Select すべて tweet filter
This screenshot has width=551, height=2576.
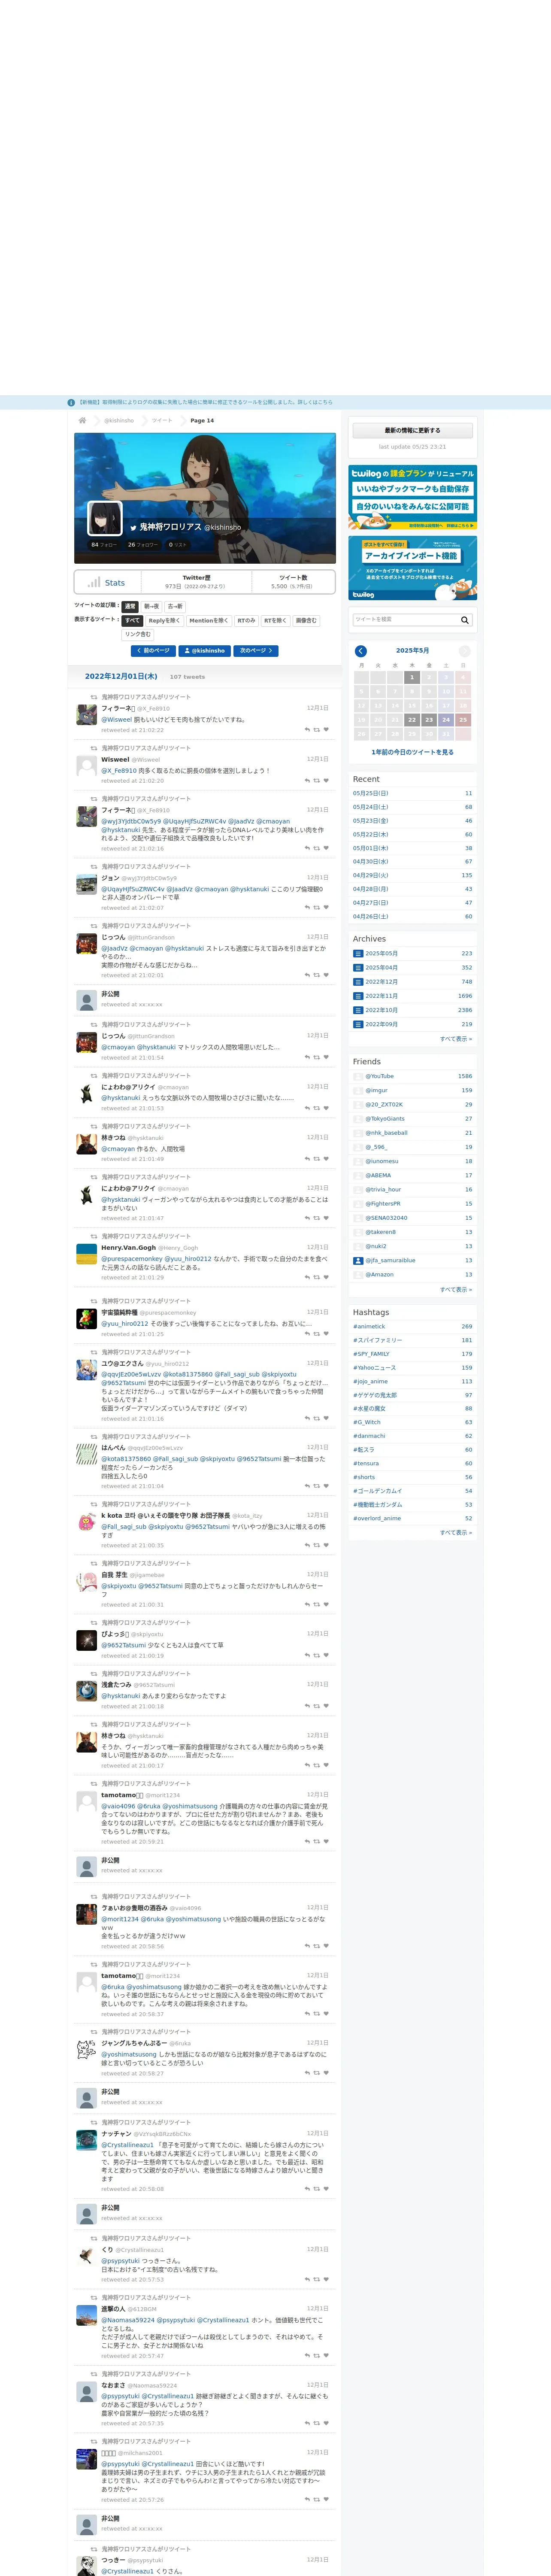pos(132,620)
